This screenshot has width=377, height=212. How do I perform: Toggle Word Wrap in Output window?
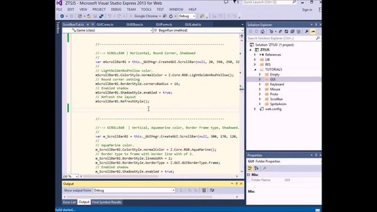click(212, 190)
